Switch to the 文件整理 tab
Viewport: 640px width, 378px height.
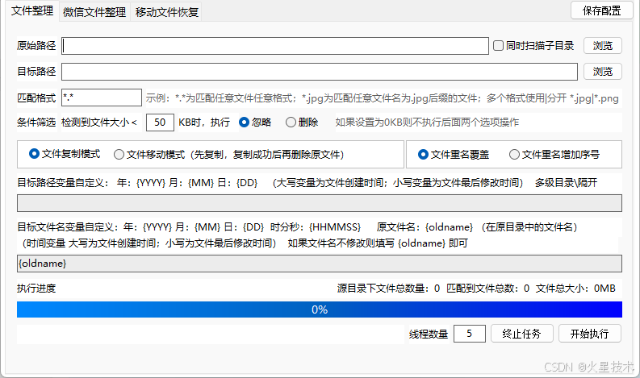pyautogui.click(x=31, y=10)
